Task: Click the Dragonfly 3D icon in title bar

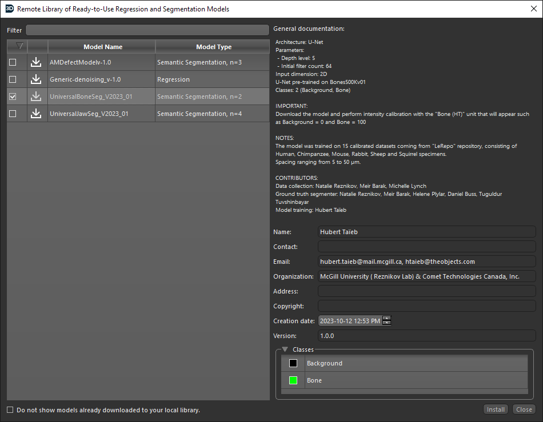Action: click(x=9, y=9)
